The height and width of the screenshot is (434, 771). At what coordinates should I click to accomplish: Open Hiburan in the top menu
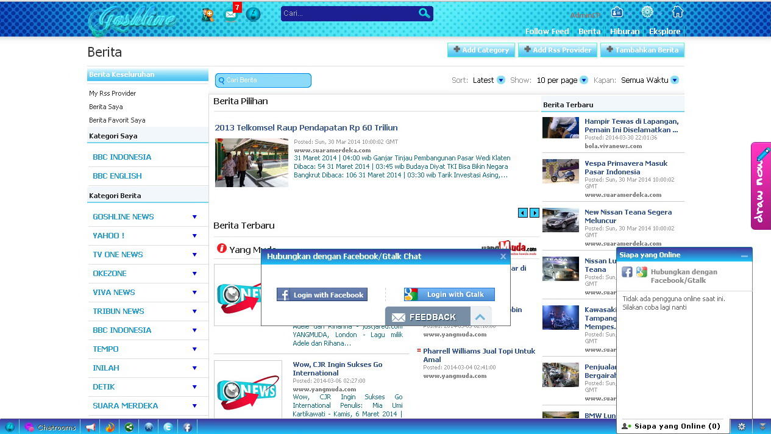[x=625, y=31]
